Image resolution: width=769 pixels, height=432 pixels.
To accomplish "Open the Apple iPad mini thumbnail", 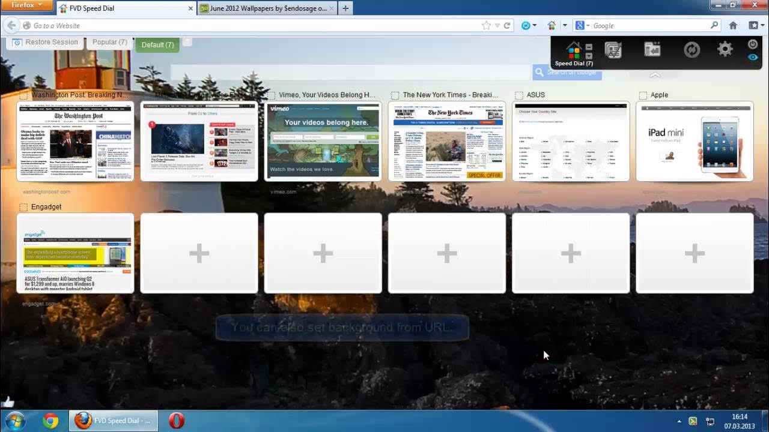I will pos(695,141).
